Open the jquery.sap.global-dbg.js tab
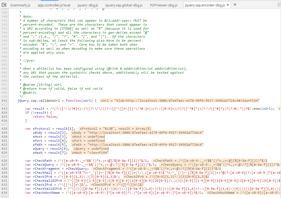This screenshot has height=198, width=281. click(x=124, y=5)
